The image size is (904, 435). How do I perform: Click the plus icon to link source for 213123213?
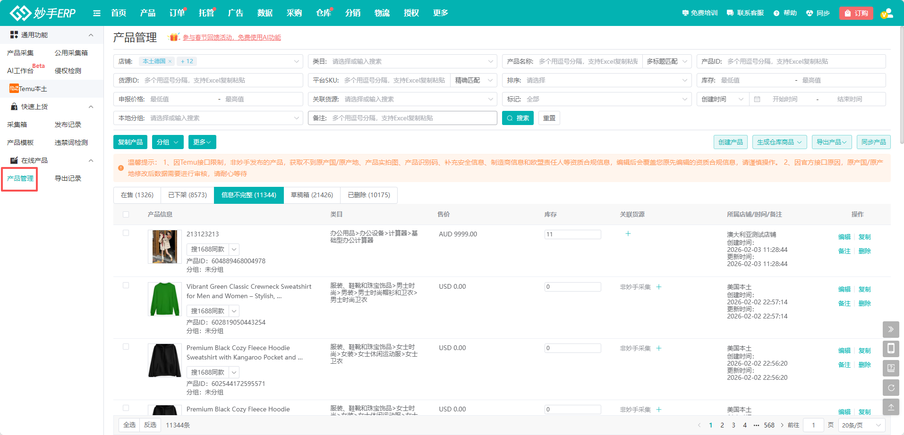(x=628, y=234)
